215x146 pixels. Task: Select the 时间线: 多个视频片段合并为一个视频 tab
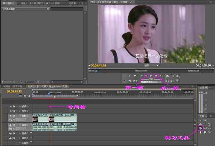tap(47, 86)
